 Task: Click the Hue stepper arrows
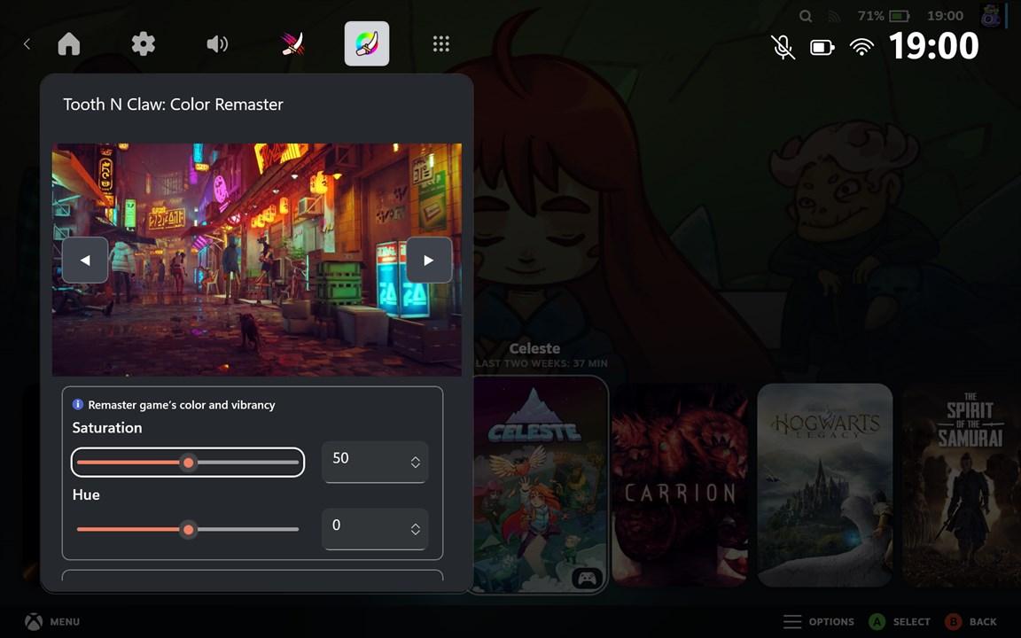415,529
